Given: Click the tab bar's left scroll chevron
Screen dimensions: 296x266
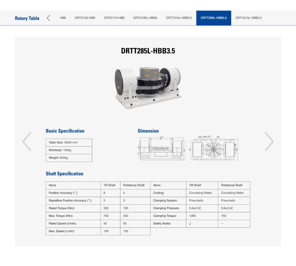Looking at the screenshot, I should [x=48, y=18].
